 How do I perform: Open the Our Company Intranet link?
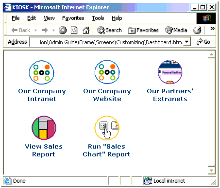[42, 95]
